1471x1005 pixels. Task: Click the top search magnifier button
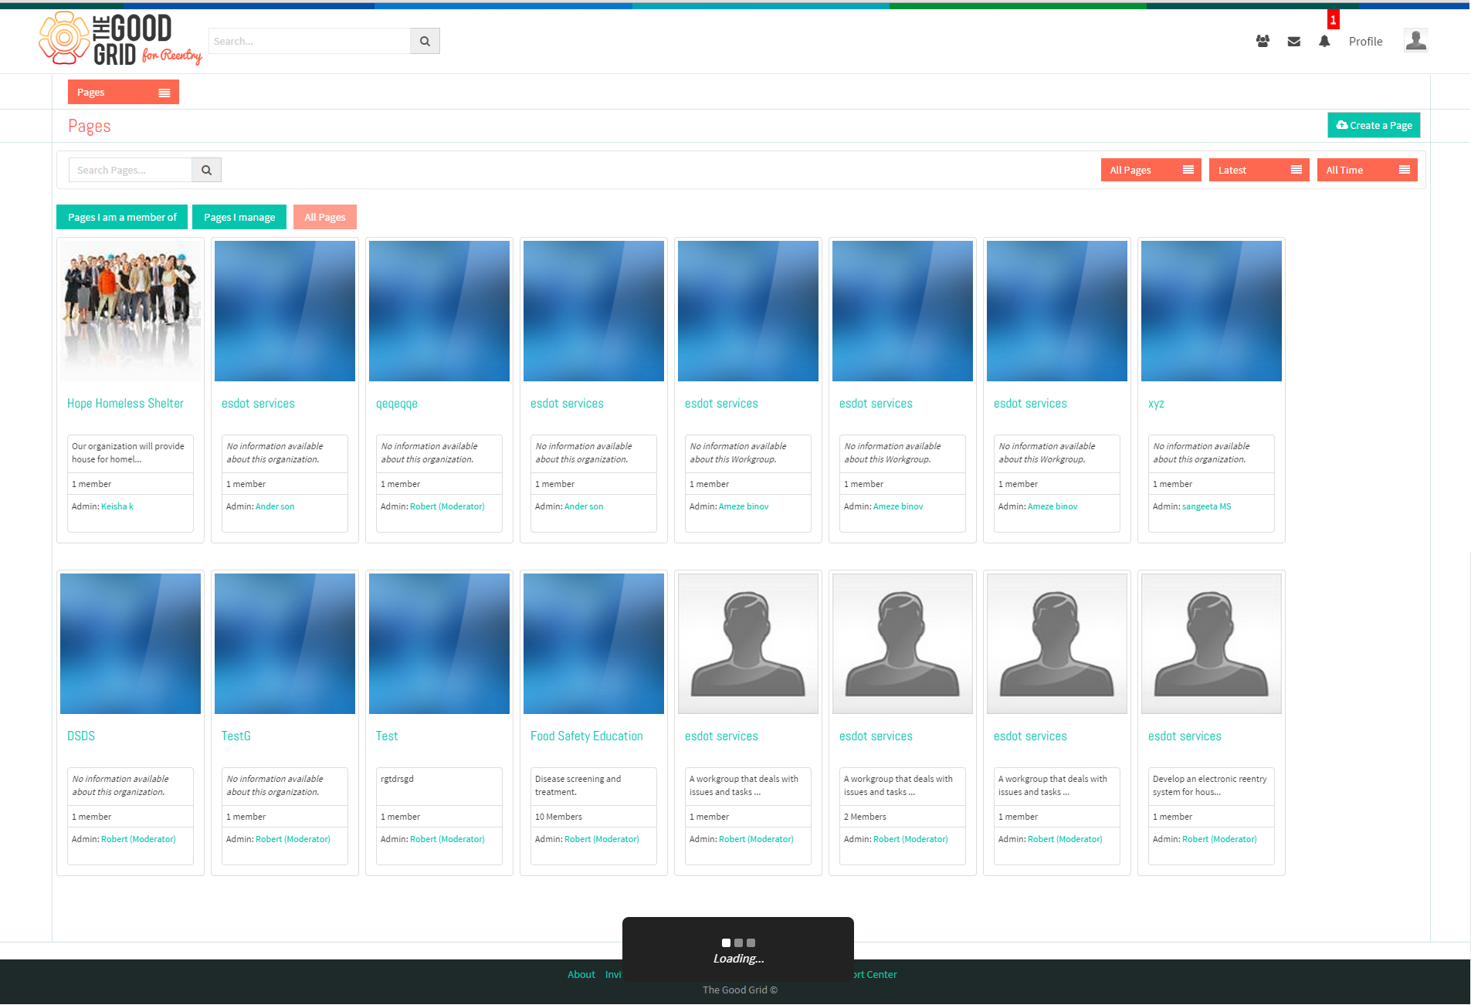point(425,41)
